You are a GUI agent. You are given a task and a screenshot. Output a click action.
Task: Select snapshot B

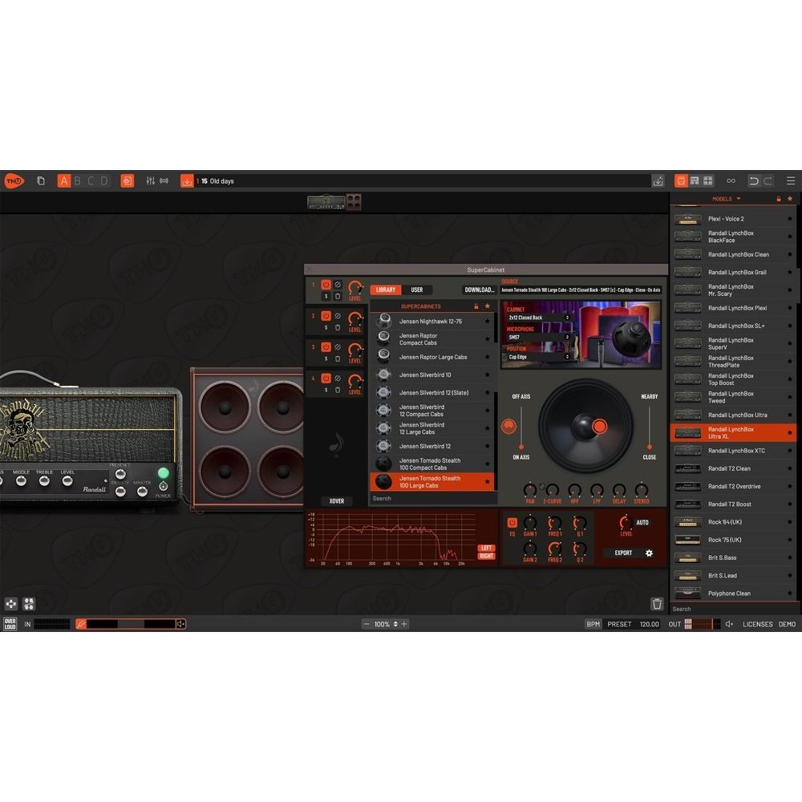(x=78, y=180)
